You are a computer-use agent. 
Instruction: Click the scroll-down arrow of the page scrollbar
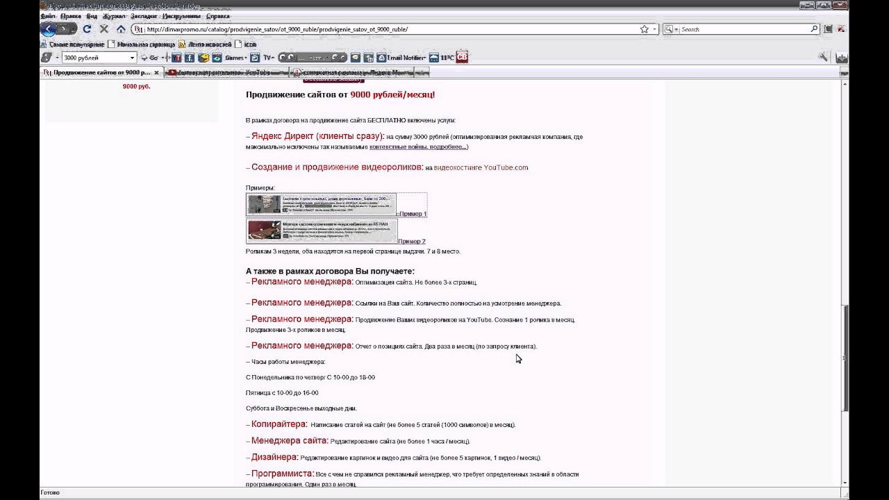click(845, 483)
